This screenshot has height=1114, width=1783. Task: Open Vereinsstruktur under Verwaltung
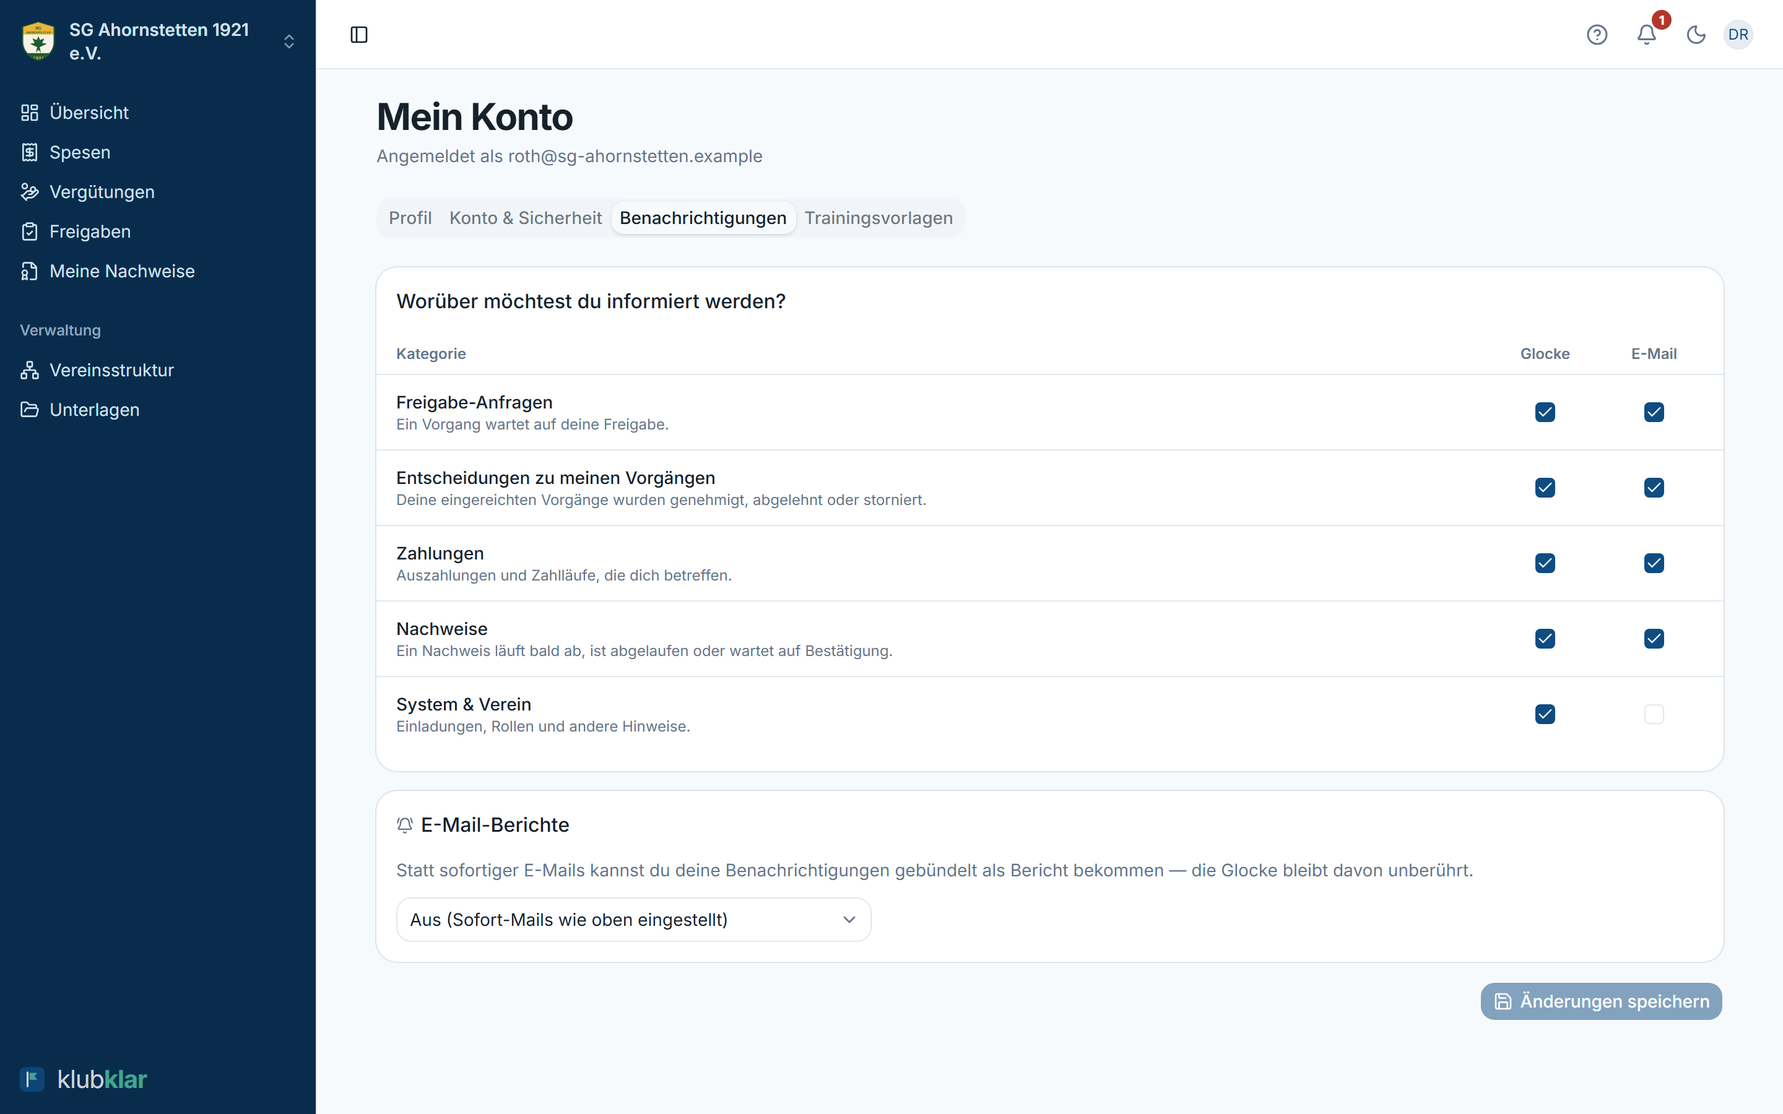[158, 370]
